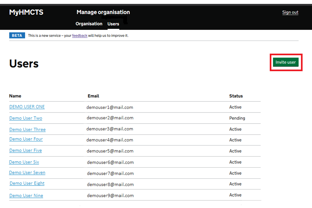Screen dimensions: 312x208
Task: Open Demo User Seven profile
Action: pos(27,173)
